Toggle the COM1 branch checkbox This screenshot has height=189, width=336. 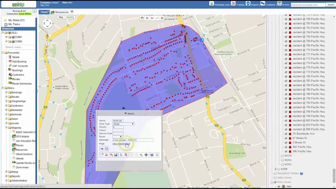(13, 37)
